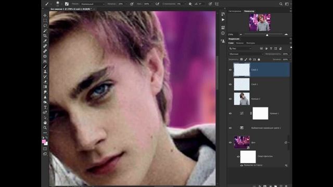Open the brush opacity slider arrow
Viewport: 333px width, 187px height.
[x=126, y=4]
